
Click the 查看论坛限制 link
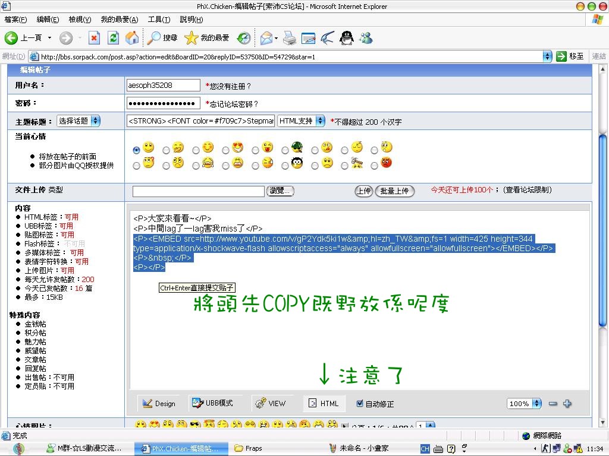(527, 190)
